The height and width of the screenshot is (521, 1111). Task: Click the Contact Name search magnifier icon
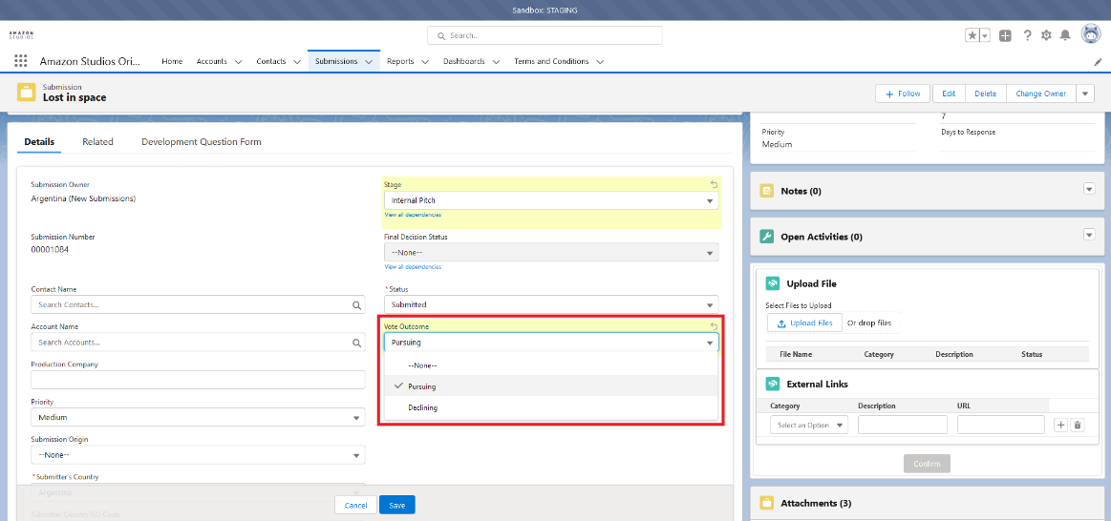click(356, 305)
